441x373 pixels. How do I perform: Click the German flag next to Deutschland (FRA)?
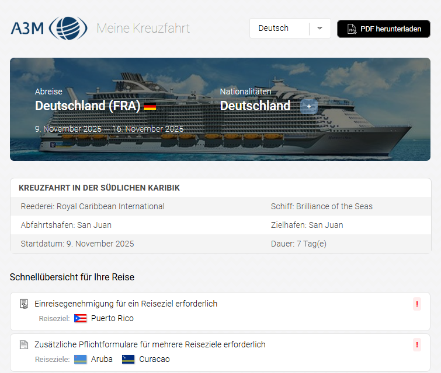150,107
